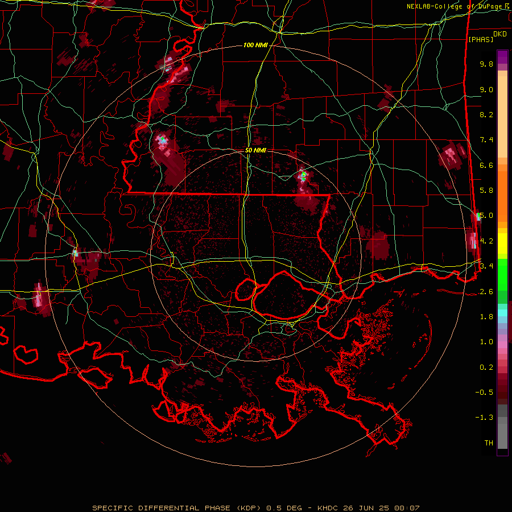The image size is (512, 512).
Task: Click the -1.3 scale value
Action: (x=484, y=418)
